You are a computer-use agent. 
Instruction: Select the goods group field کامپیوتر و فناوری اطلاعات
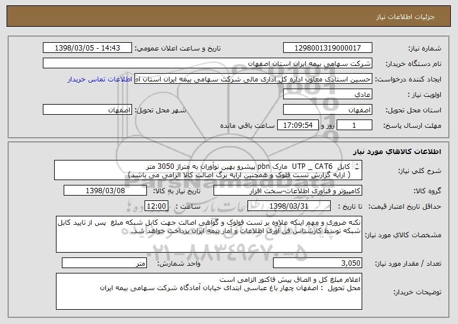(x=288, y=191)
